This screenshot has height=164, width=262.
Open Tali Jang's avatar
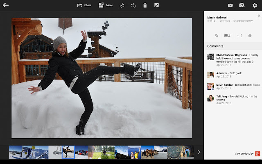click(210, 98)
